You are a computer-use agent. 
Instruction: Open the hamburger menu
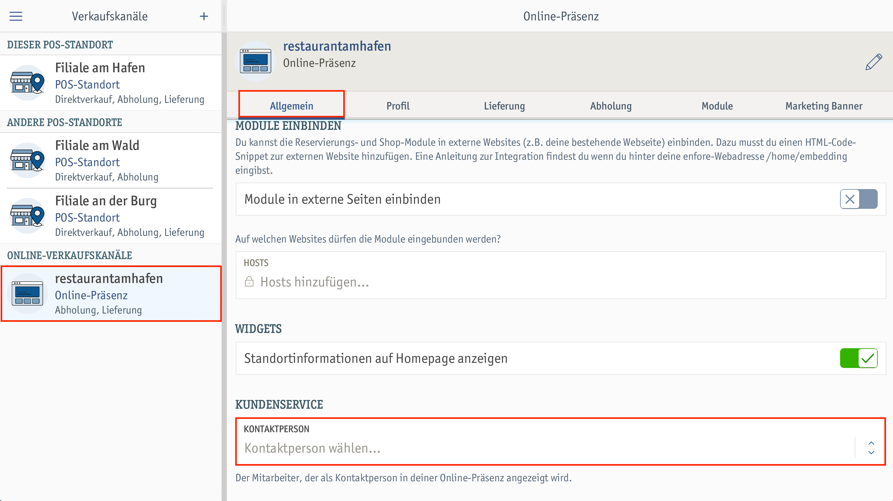16,16
